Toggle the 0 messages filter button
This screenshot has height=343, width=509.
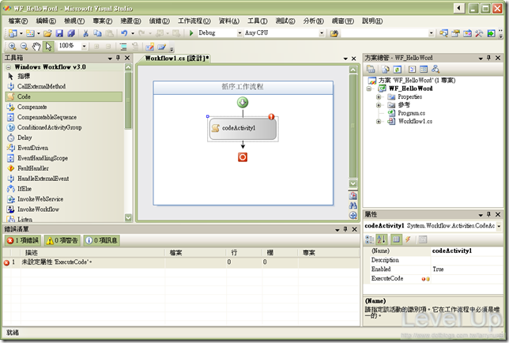coord(102,240)
